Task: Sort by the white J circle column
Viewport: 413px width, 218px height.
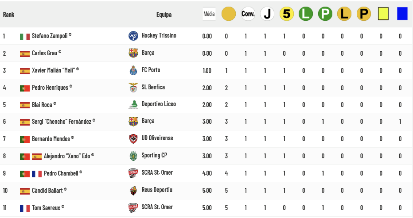Action: tap(267, 14)
